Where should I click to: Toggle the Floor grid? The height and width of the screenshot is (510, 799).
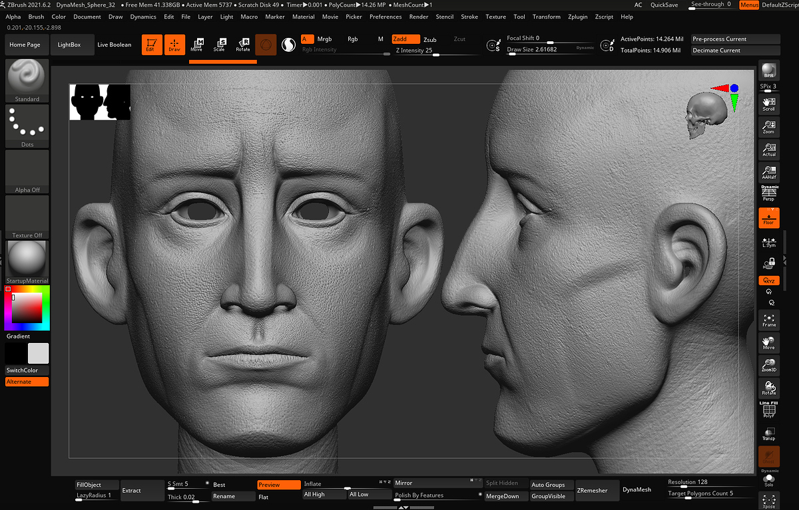769,217
